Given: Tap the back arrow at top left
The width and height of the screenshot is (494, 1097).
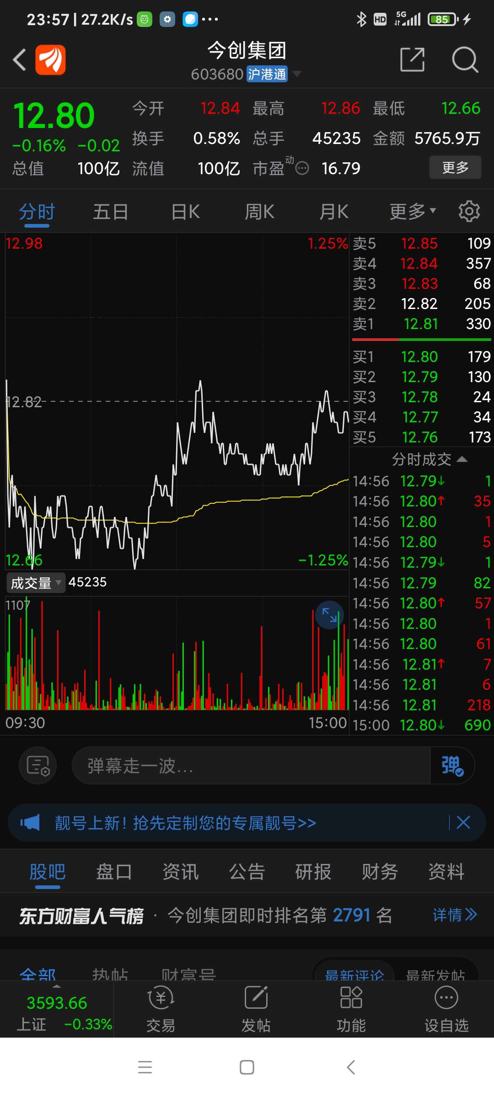Looking at the screenshot, I should 19,59.
